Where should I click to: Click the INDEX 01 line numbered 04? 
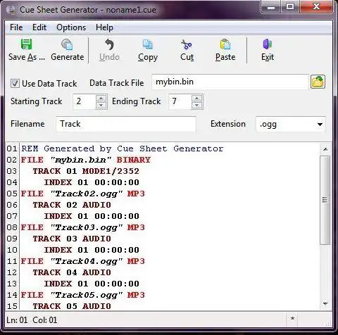click(x=92, y=182)
